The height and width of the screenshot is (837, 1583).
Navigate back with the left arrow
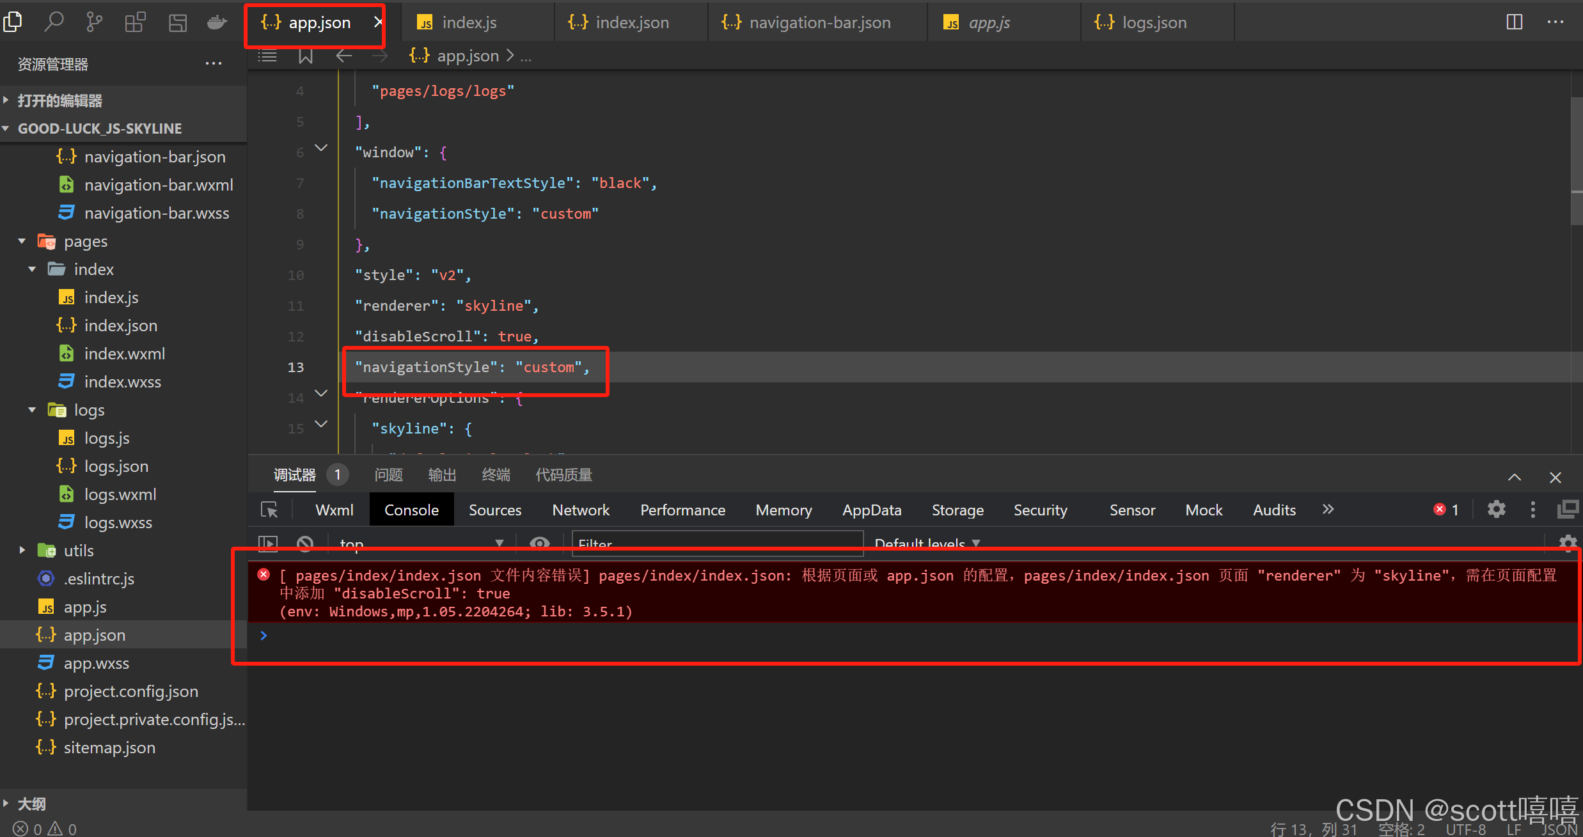pyautogui.click(x=344, y=56)
